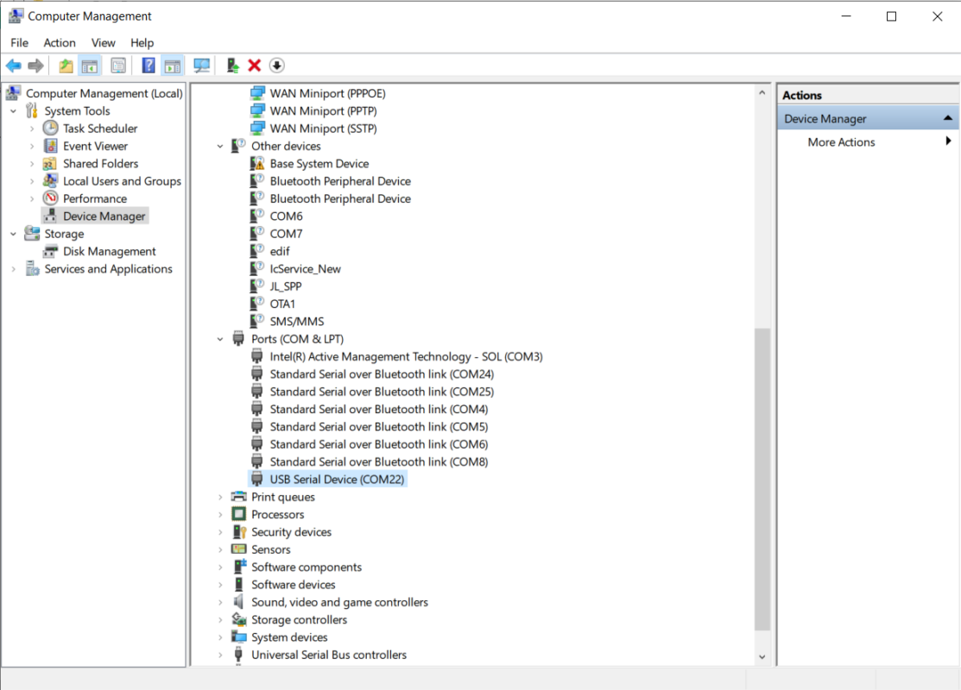Viewport: 961px width, 690px height.
Task: Expand the Print queues category
Action: 220,498
